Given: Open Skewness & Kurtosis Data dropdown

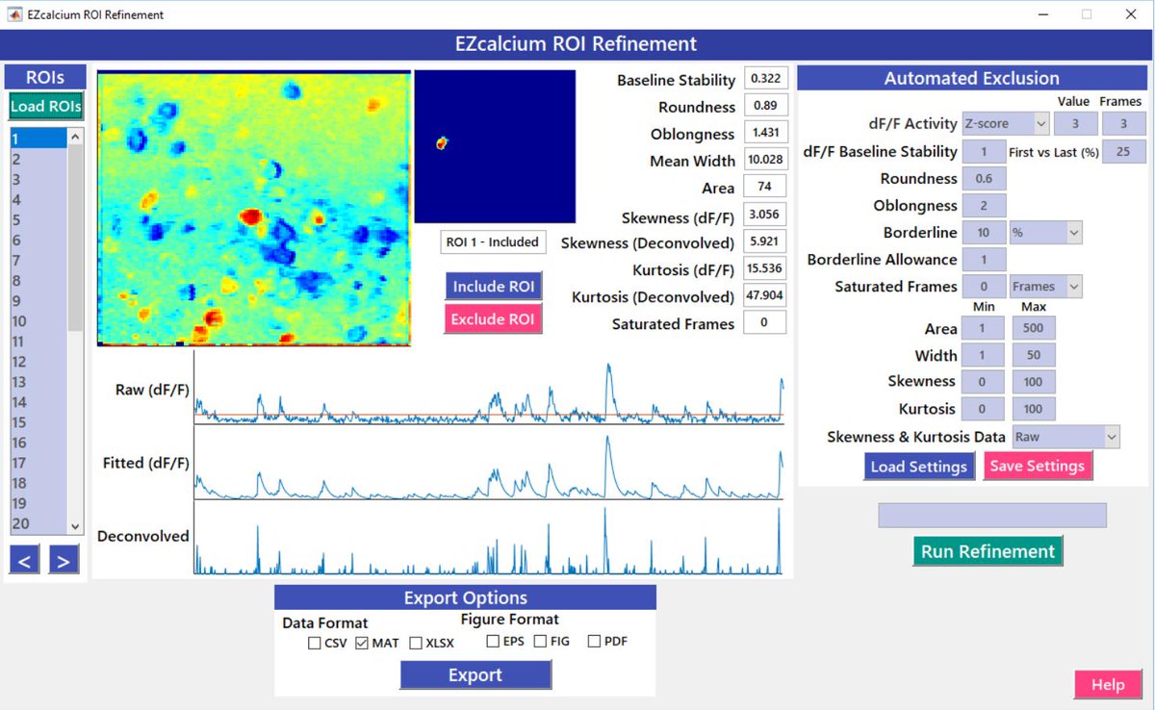Looking at the screenshot, I should pos(1066,437).
